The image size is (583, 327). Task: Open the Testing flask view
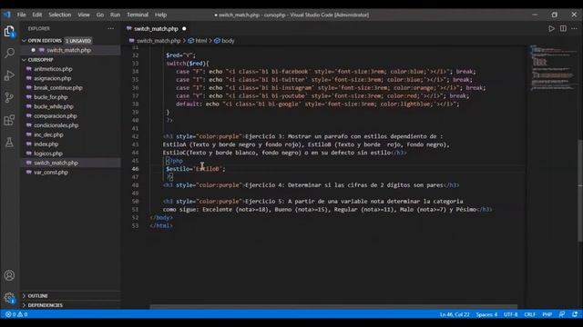[9, 142]
